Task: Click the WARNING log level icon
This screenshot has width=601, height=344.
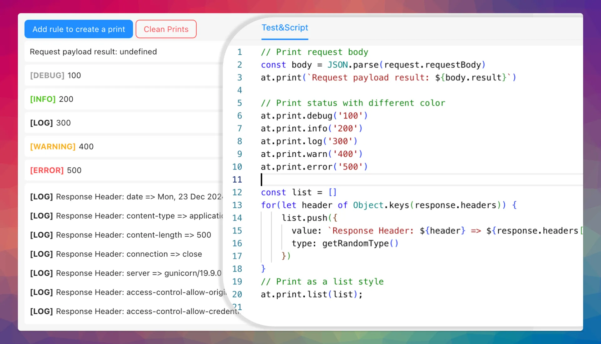Action: [x=53, y=146]
